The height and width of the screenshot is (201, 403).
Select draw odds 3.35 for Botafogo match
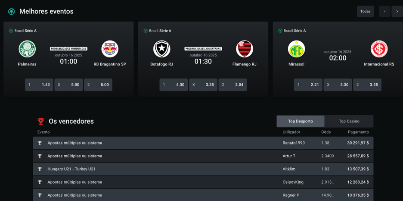[203, 85]
